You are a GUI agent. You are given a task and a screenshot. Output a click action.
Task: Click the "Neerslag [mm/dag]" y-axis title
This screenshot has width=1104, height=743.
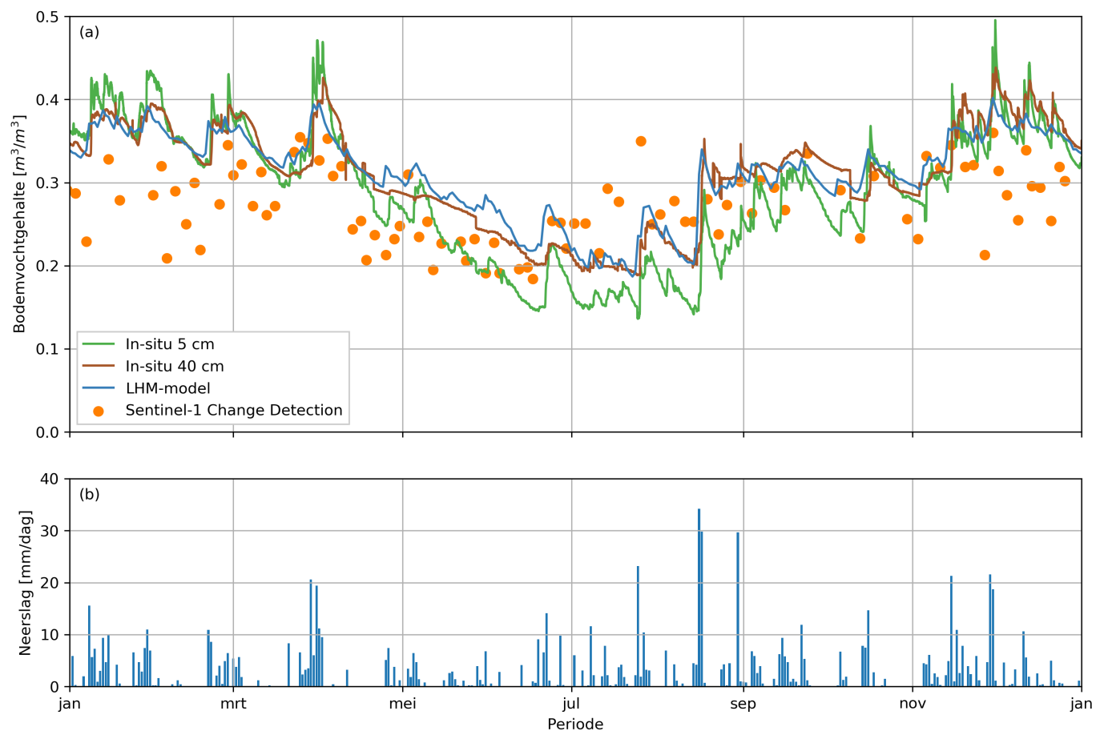coord(25,583)
